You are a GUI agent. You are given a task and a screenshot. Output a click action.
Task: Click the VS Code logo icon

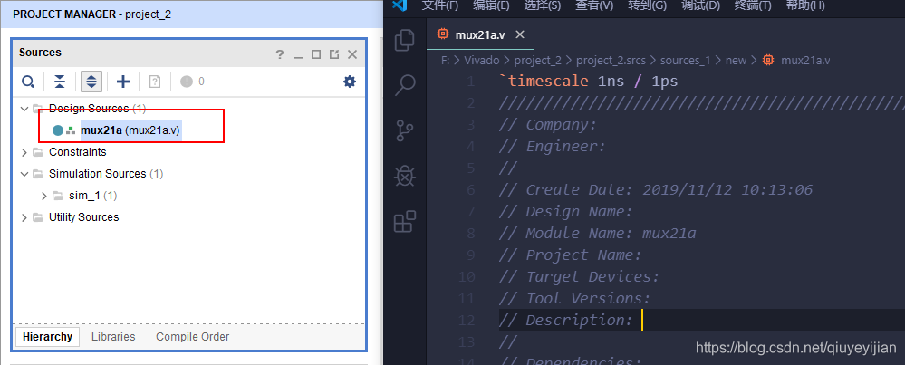(x=400, y=5)
